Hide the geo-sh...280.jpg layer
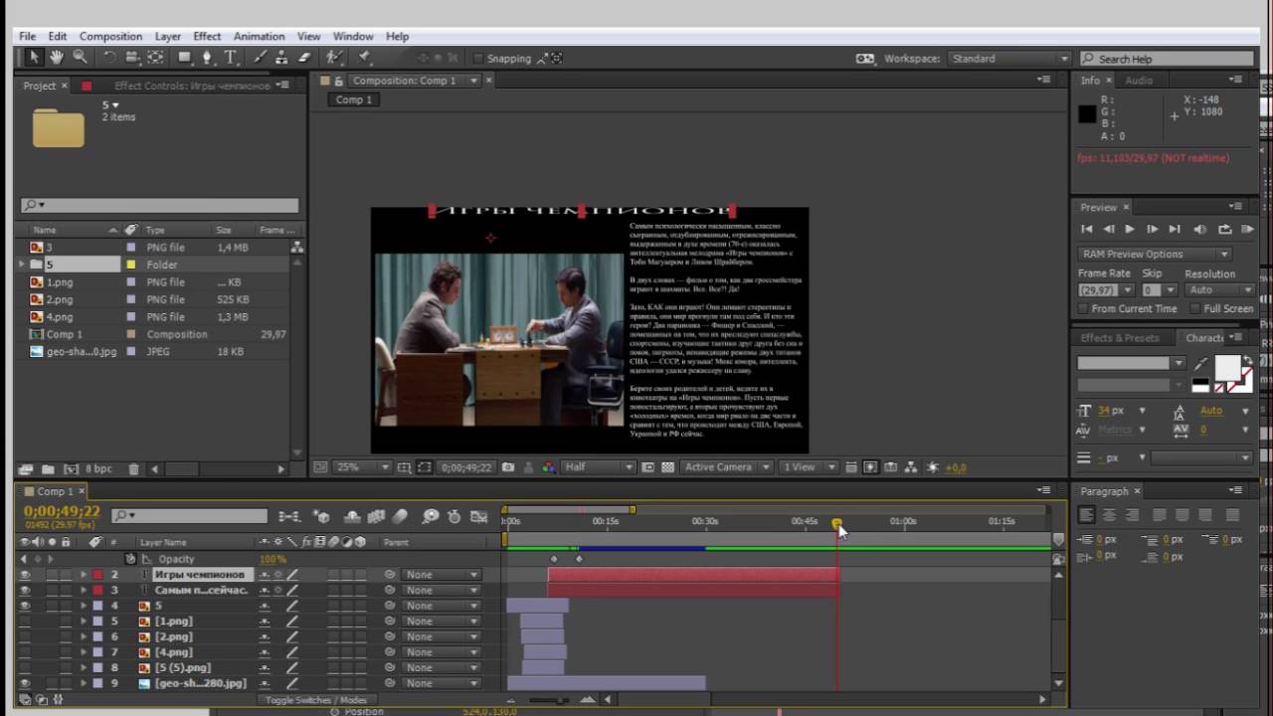 pos(26,683)
